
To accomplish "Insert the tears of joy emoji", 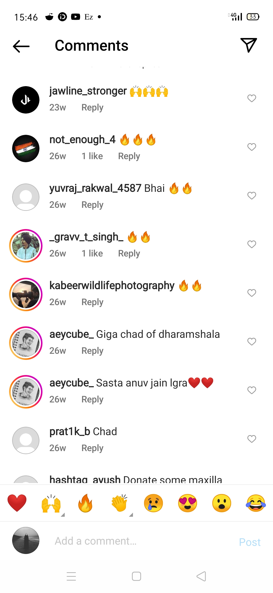I will (x=256, y=503).
